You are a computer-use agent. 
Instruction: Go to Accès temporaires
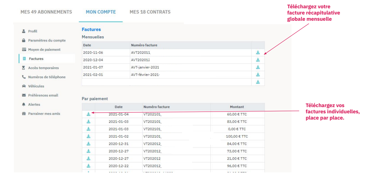pos(43,68)
